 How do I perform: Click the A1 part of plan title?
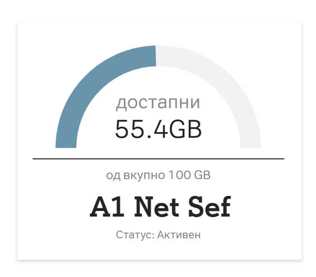click(107, 207)
